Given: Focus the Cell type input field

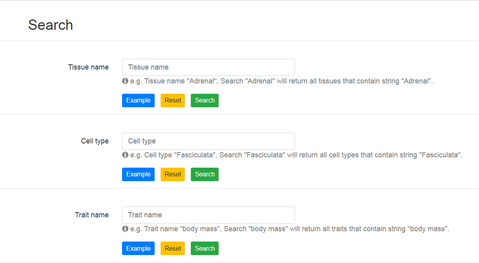Looking at the screenshot, I should (208, 141).
